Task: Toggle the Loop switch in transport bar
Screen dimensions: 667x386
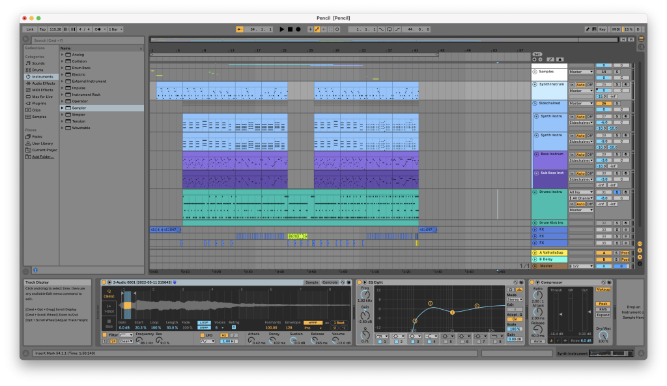Action: (390, 29)
